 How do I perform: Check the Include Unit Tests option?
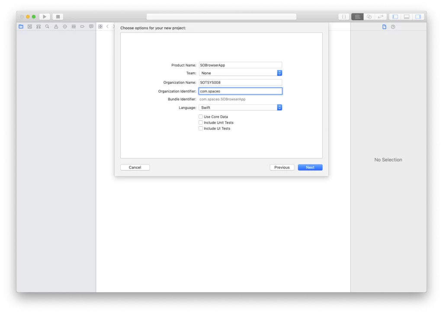click(201, 122)
